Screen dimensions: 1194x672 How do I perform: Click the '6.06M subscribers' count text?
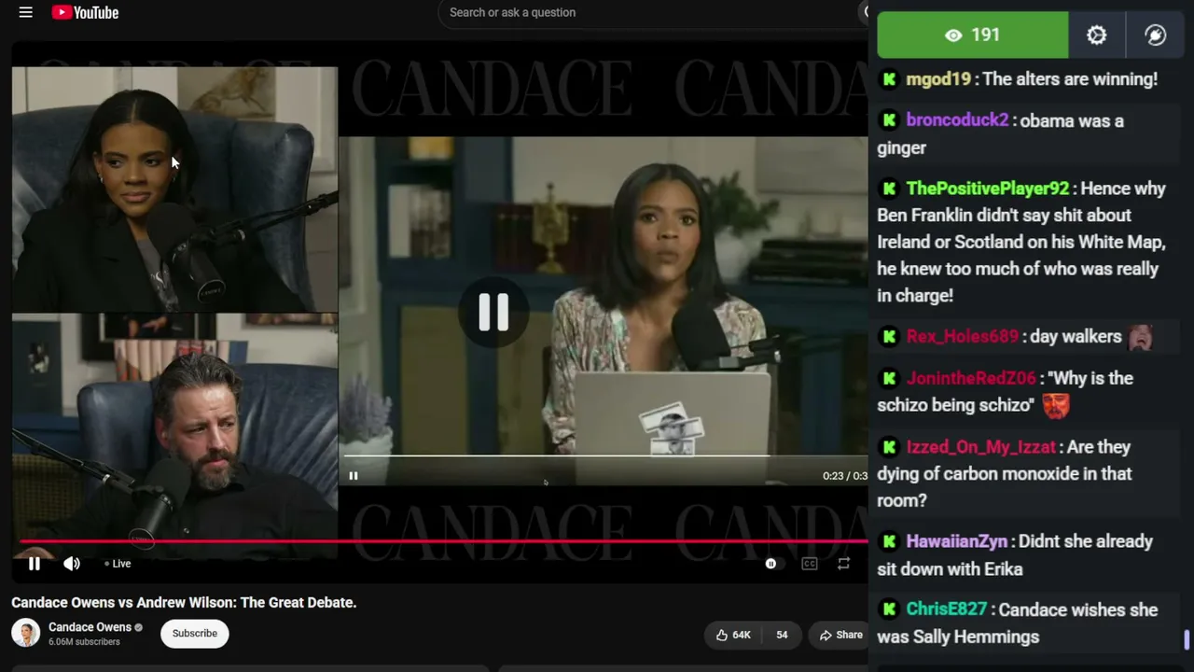tap(84, 642)
